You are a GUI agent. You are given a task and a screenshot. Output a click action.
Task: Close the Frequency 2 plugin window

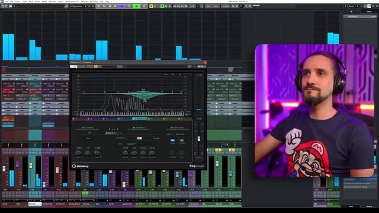205,62
